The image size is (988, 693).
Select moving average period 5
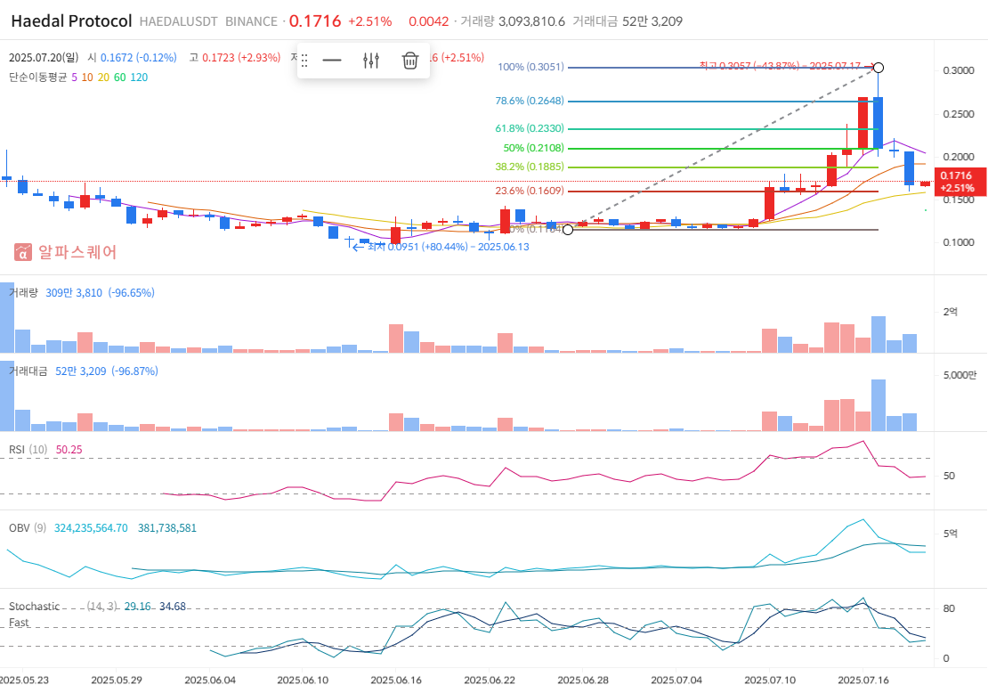pos(75,77)
